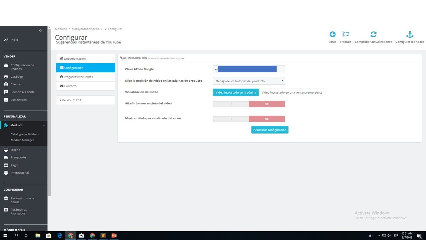Open the Documentación tab
426x240 pixels.
point(86,59)
